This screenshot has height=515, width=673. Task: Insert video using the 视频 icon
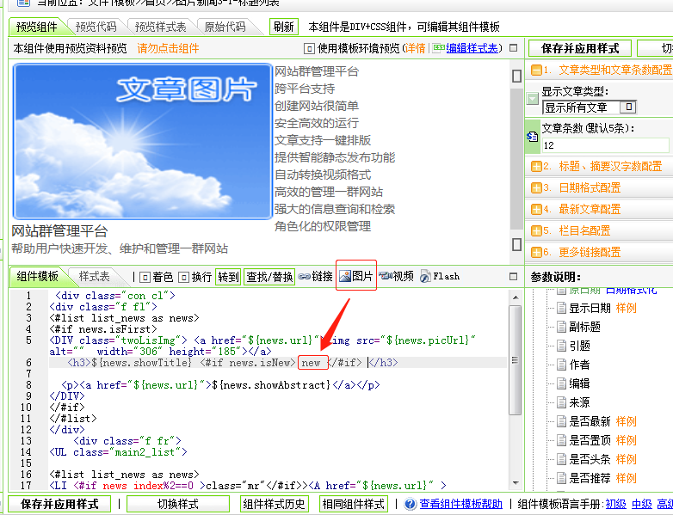[397, 276]
